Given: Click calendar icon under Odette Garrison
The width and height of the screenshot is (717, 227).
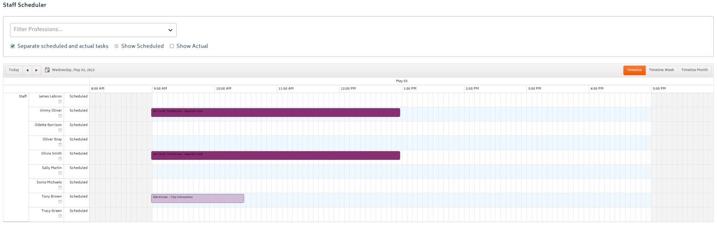Looking at the screenshot, I should 60,130.
